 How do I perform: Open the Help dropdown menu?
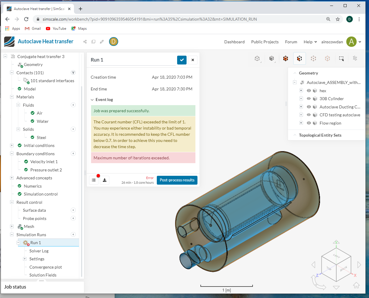[310, 42]
